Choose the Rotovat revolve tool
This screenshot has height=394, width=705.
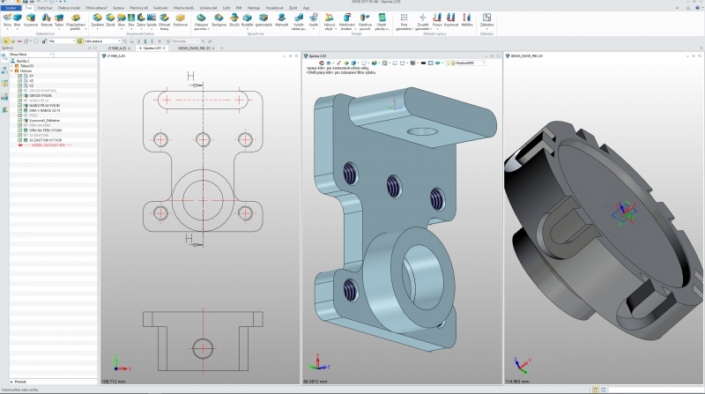(x=47, y=19)
